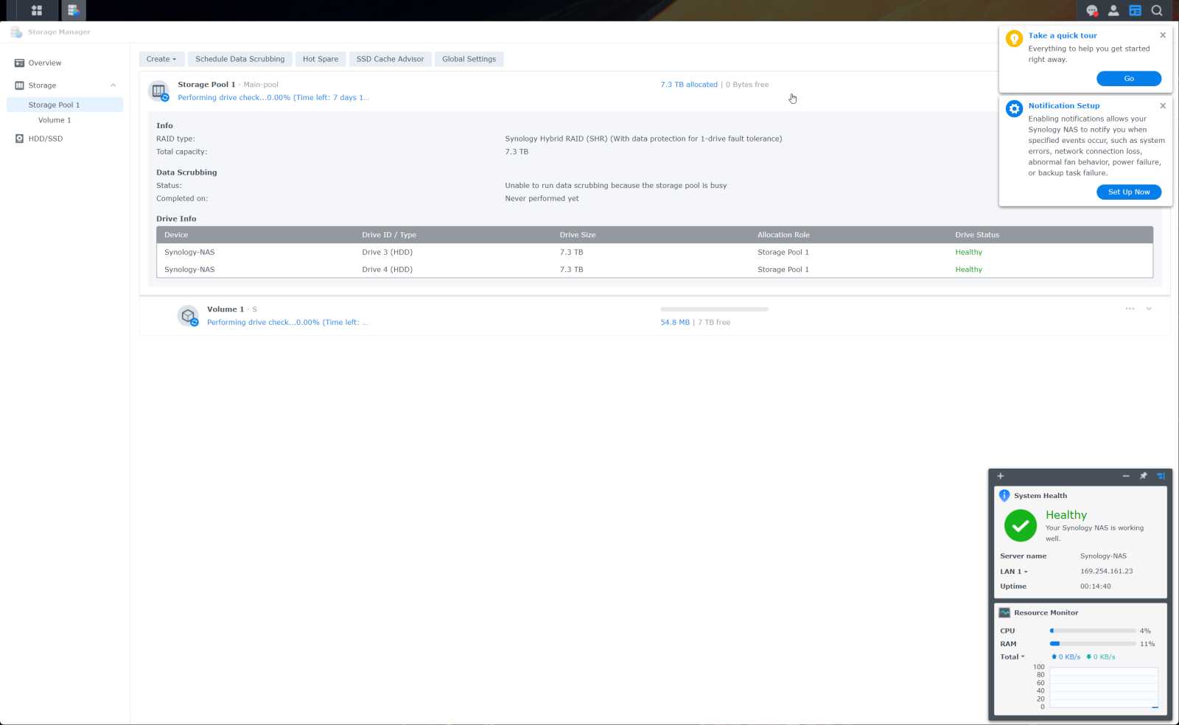Toggle the widgets panel icon in taskbar
The width and height of the screenshot is (1179, 725).
1136,10
